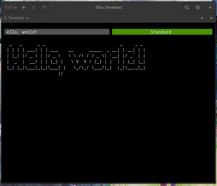
Task: Click the add terminal right icon
Action: pyautogui.click(x=34, y=7)
